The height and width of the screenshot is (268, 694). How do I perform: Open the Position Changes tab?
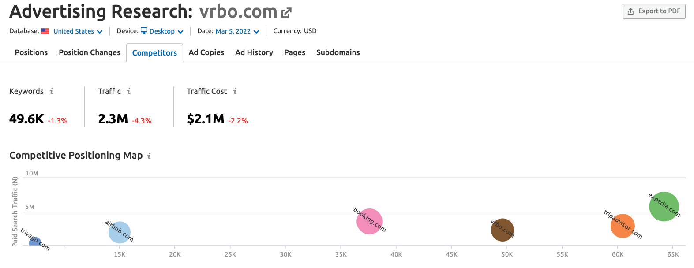(90, 52)
